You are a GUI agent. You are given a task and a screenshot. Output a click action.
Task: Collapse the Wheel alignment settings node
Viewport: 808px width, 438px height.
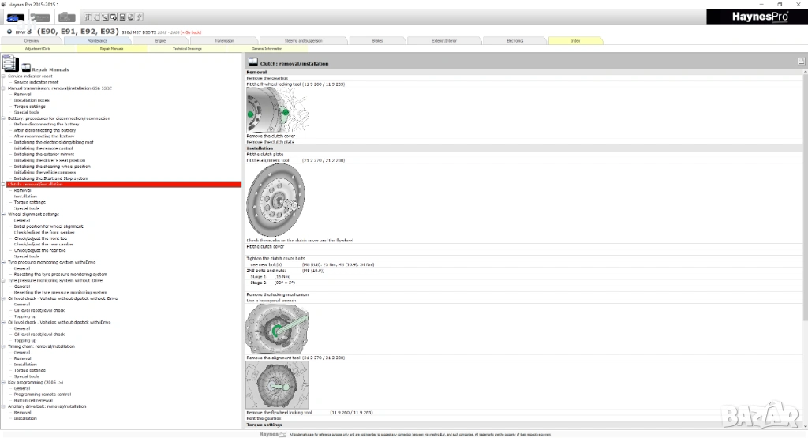pos(3,214)
